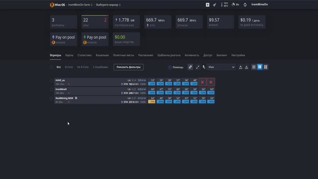Open the RealMining NEW worker row

coord(100,100)
